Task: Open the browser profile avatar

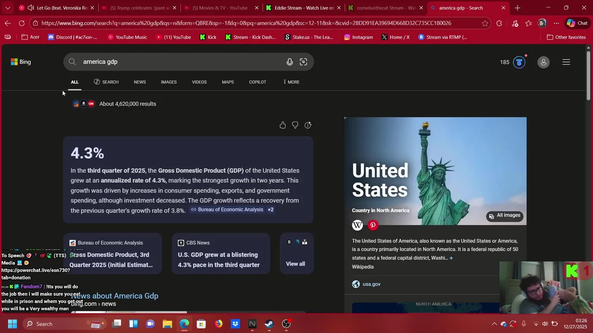Action: (x=543, y=23)
